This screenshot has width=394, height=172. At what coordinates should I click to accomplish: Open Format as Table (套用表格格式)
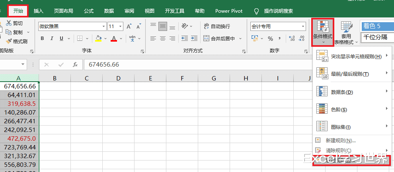347,32
